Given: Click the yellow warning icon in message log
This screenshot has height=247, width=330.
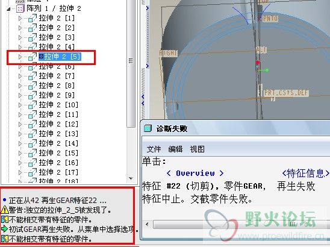Looking at the screenshot, I should pyautogui.click(x=5, y=210).
